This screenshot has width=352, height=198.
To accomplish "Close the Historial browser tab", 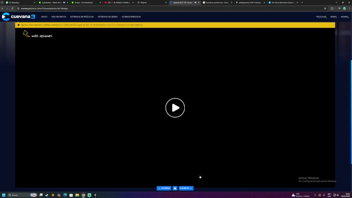I will pyautogui.click(x=166, y=2).
